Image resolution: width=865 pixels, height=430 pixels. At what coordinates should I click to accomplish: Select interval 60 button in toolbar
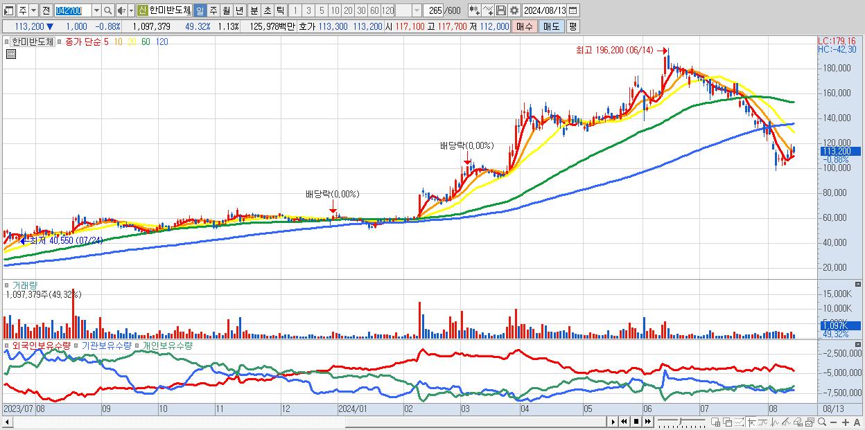[x=374, y=10]
